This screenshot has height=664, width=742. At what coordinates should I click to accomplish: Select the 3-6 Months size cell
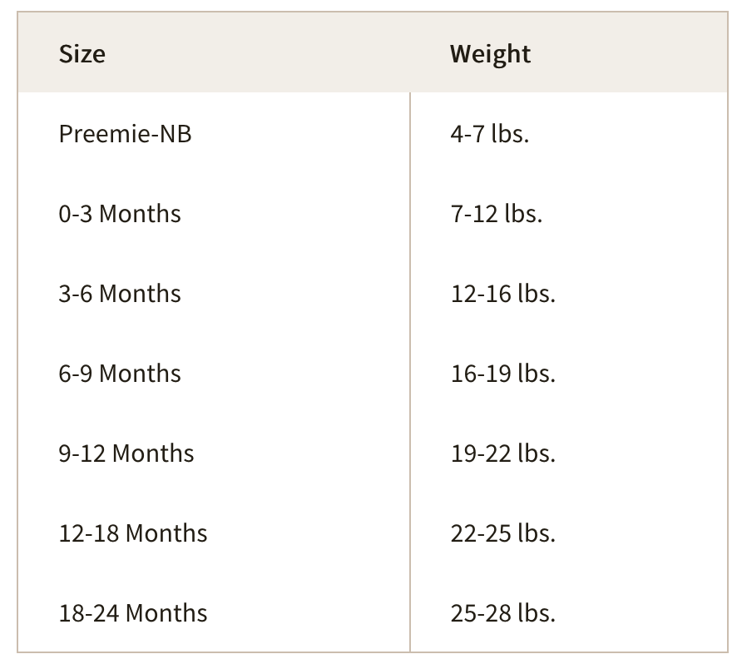tap(214, 293)
